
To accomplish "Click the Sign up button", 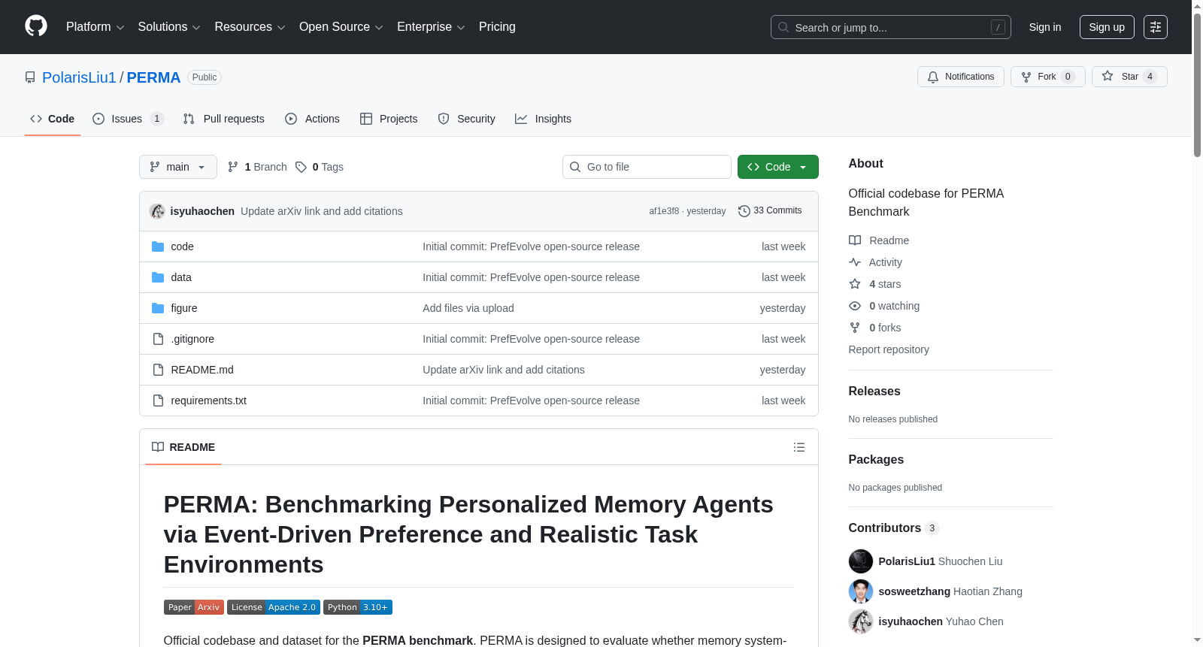I will [x=1107, y=27].
